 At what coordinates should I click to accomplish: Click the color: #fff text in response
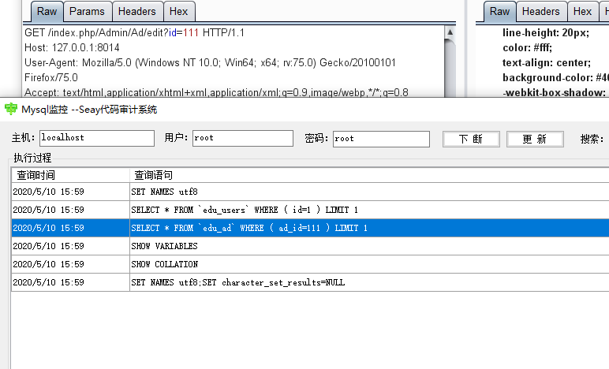[x=527, y=48]
